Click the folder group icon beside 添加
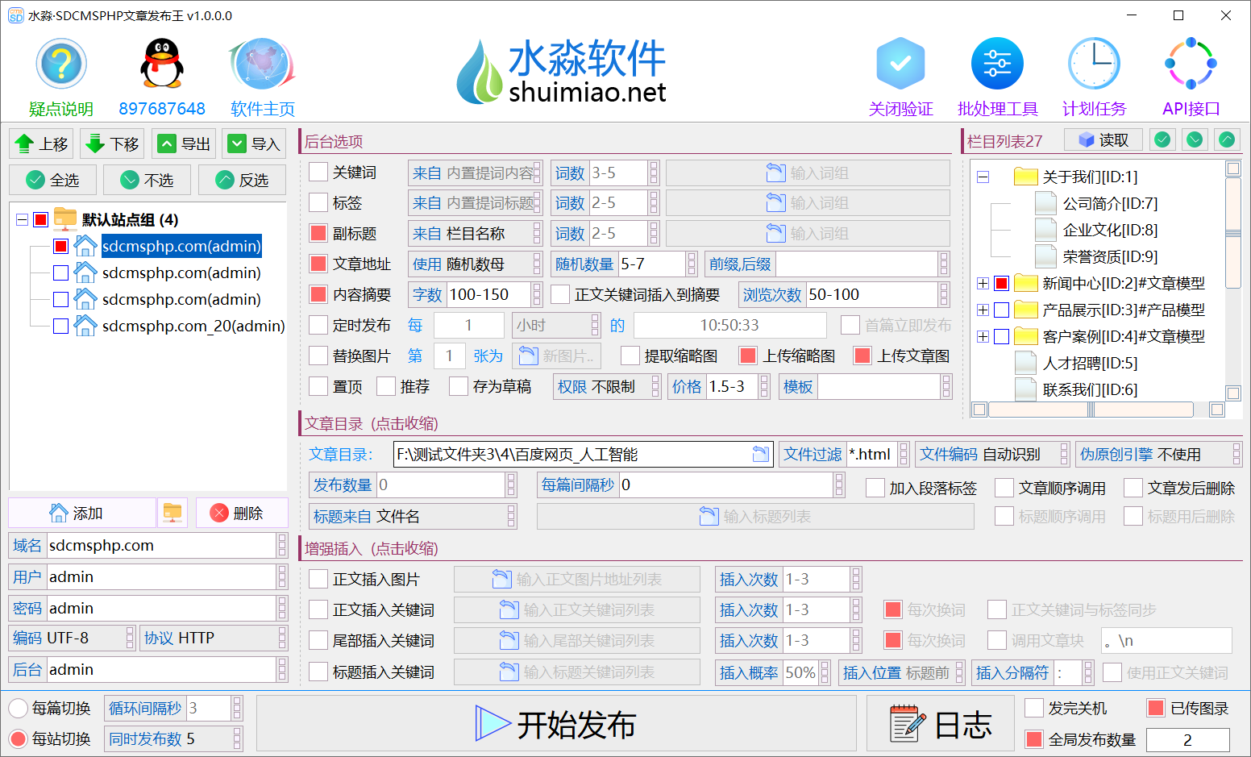This screenshot has width=1251, height=757. pyautogui.click(x=172, y=513)
